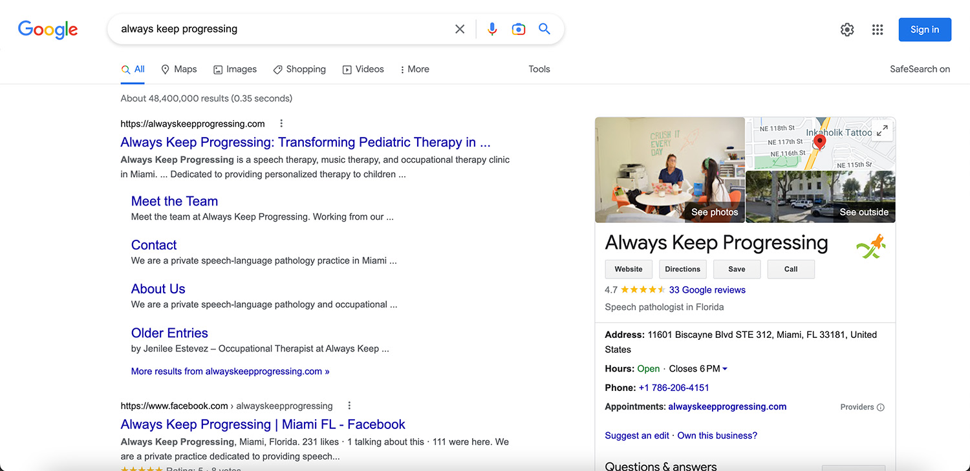This screenshot has height=471, width=970.
Task: View the See photos thumbnail
Action: [670, 170]
